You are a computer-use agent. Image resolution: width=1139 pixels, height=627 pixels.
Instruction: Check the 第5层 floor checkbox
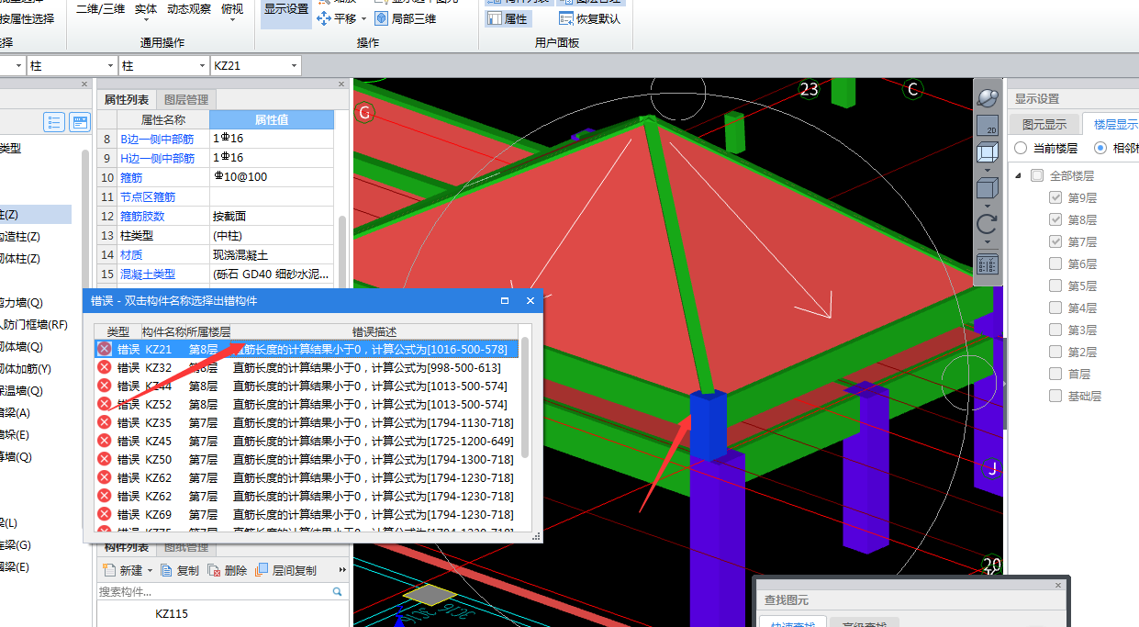coord(1055,286)
